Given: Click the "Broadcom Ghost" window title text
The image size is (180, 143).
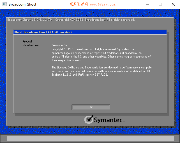Looking at the screenshot, I should click(22, 4).
